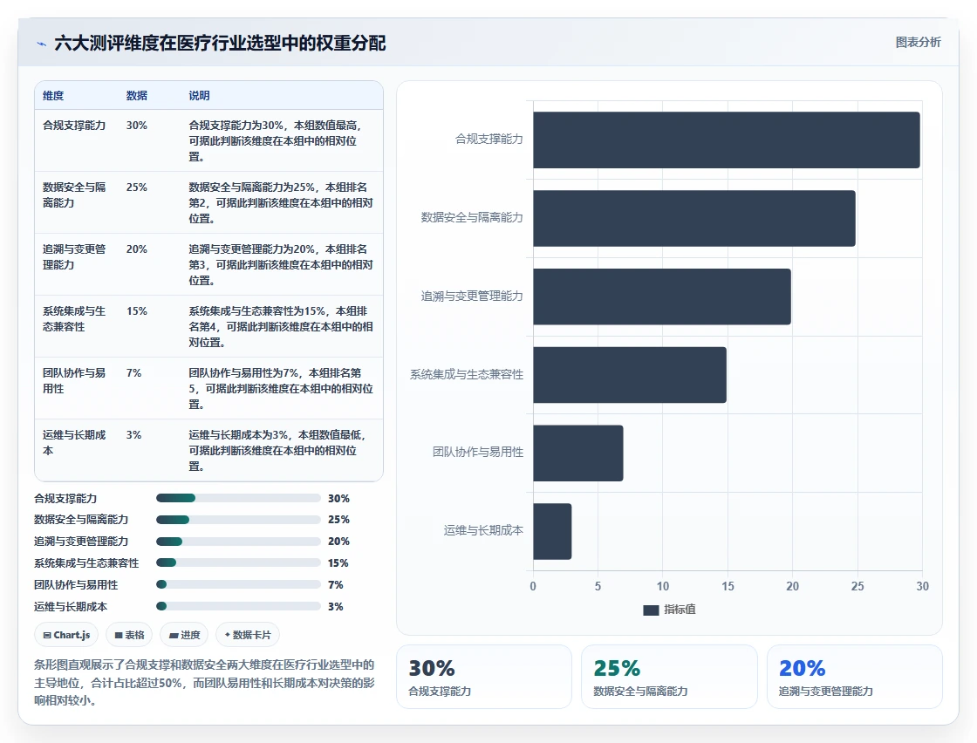
Task: Click the 系统集成与生态兼容性 chart bar
Action: point(630,375)
